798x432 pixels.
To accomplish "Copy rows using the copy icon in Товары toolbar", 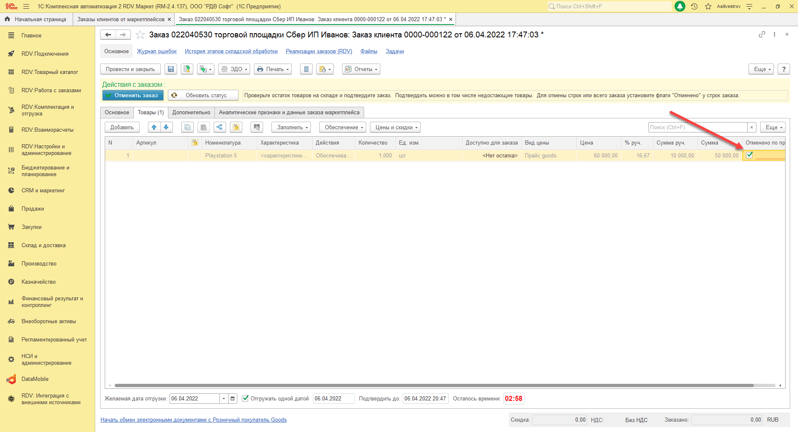I will [x=187, y=128].
